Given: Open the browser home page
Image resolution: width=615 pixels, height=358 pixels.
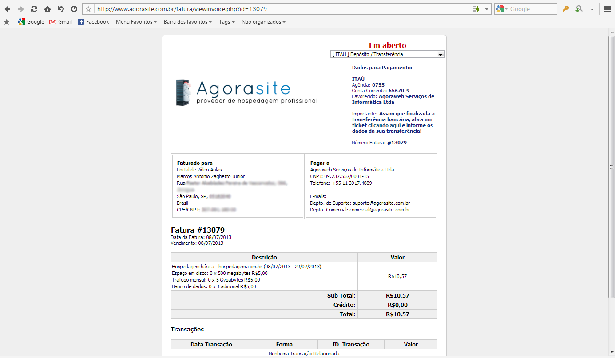Looking at the screenshot, I should click(x=48, y=9).
